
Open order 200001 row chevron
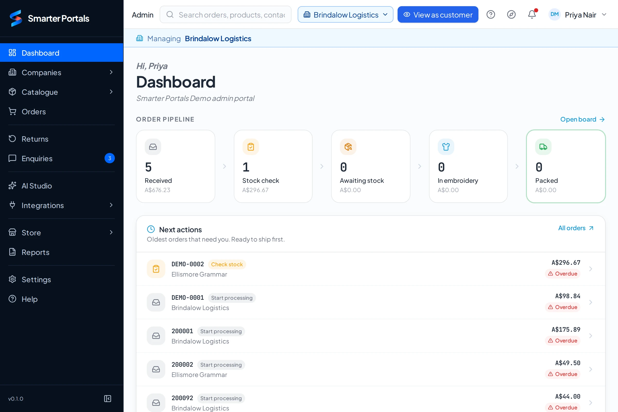[x=590, y=336]
